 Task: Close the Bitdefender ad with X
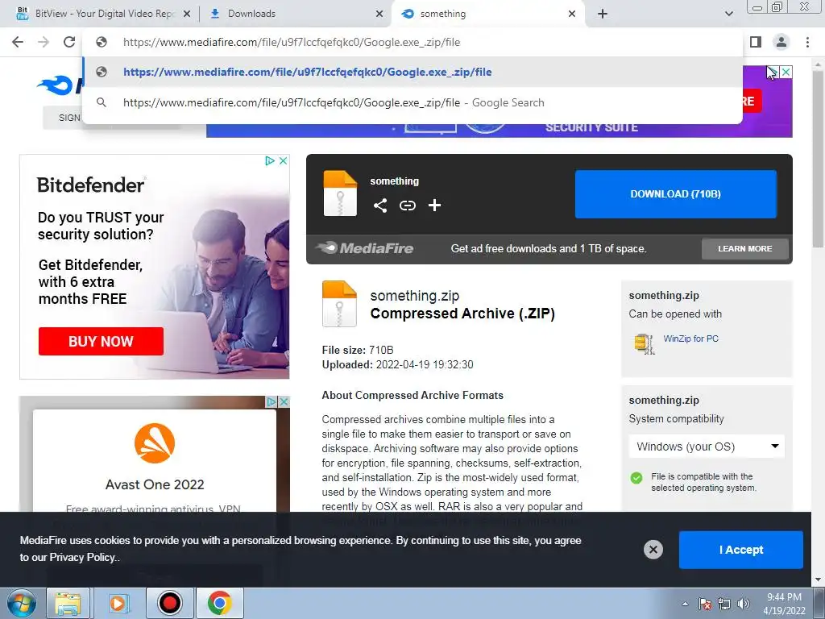point(283,160)
